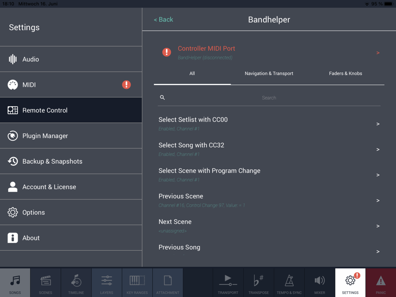Open the Songs view icon
This screenshot has height=297, width=396.
click(15, 281)
